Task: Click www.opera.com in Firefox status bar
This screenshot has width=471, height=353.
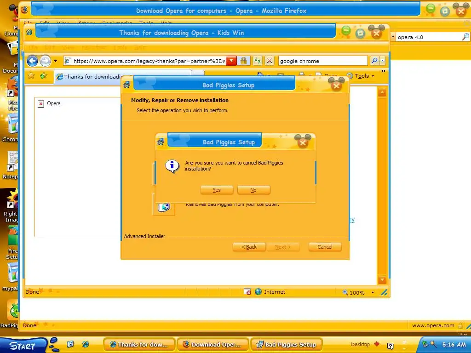Action: tap(433, 325)
